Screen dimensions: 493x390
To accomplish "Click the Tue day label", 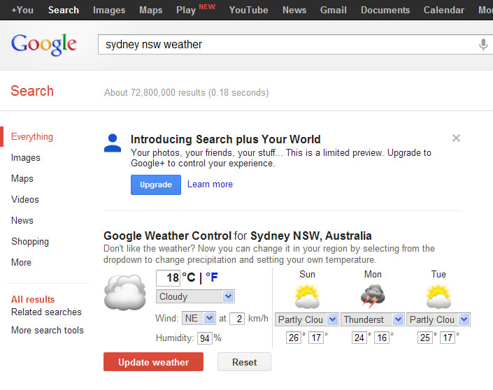I will (x=438, y=275).
